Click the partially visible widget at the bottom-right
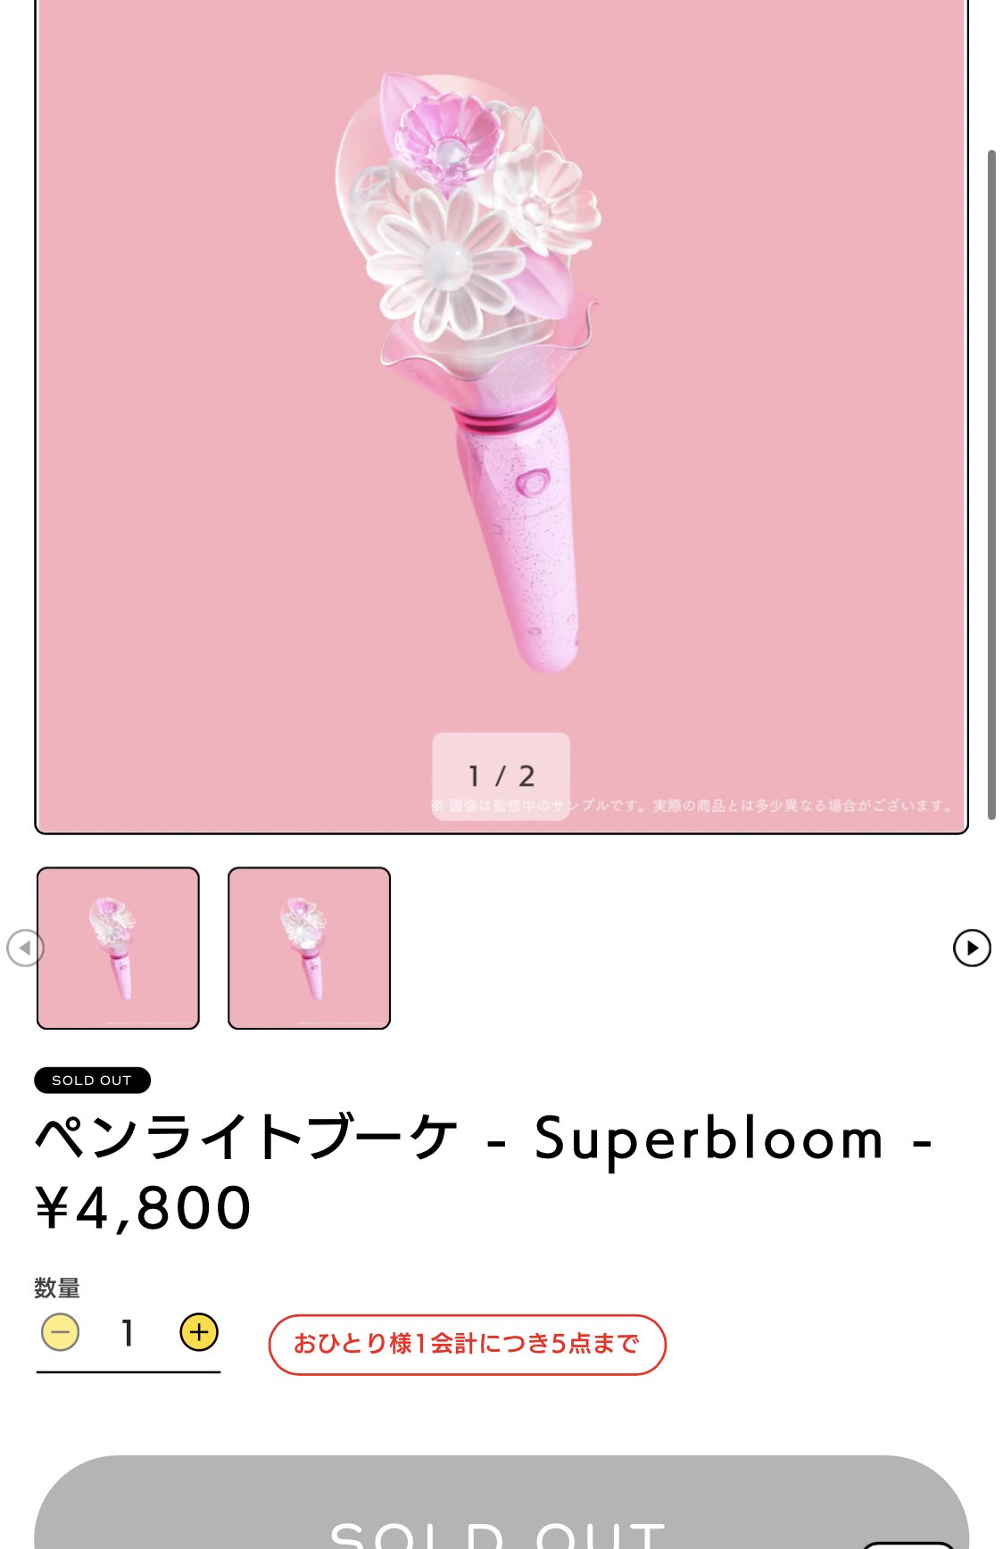This screenshot has height=1549, width=1003. coord(908,1544)
